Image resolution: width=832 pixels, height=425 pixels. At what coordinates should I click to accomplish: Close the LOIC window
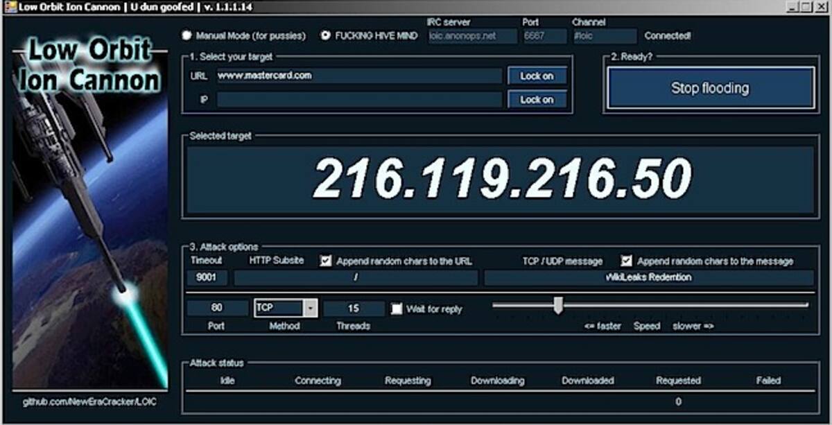click(x=821, y=6)
